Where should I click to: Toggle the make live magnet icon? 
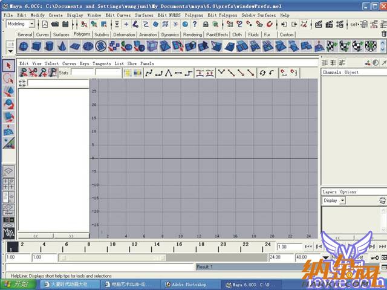click(x=270, y=24)
